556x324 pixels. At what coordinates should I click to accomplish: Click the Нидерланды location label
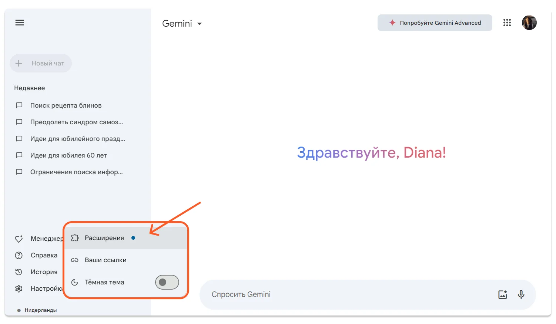(40, 310)
